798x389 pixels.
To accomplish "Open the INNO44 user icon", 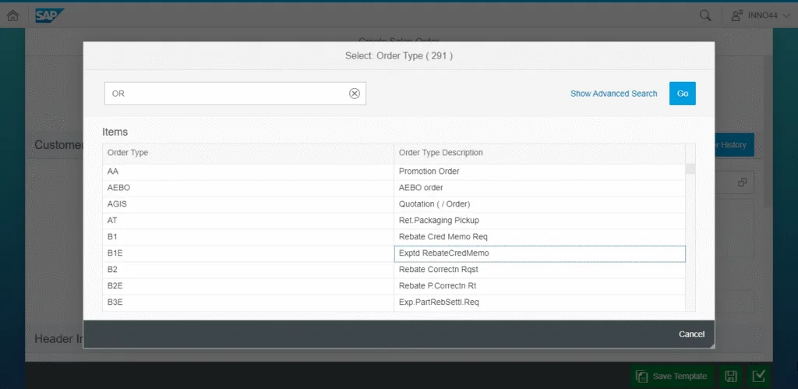I will tap(736, 16).
